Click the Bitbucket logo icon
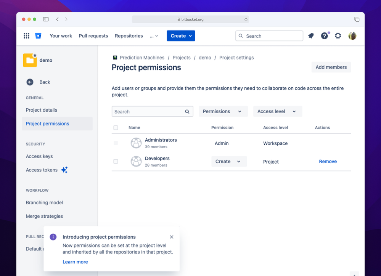 [x=38, y=35]
